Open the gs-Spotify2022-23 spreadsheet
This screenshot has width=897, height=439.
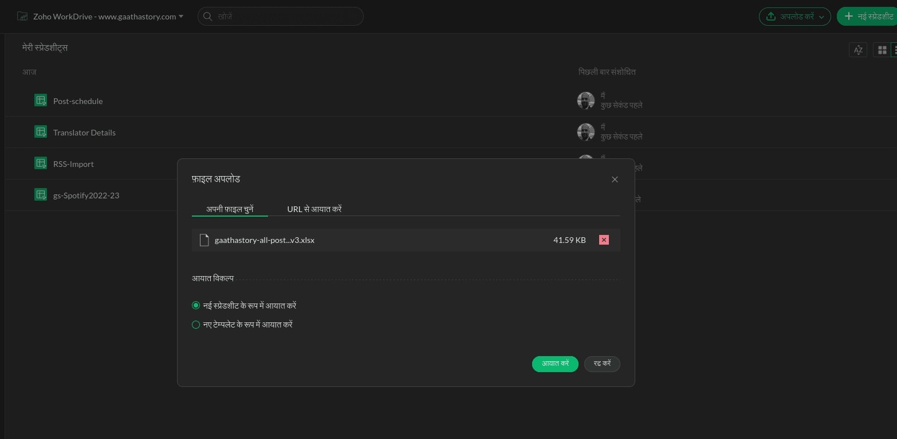point(86,195)
